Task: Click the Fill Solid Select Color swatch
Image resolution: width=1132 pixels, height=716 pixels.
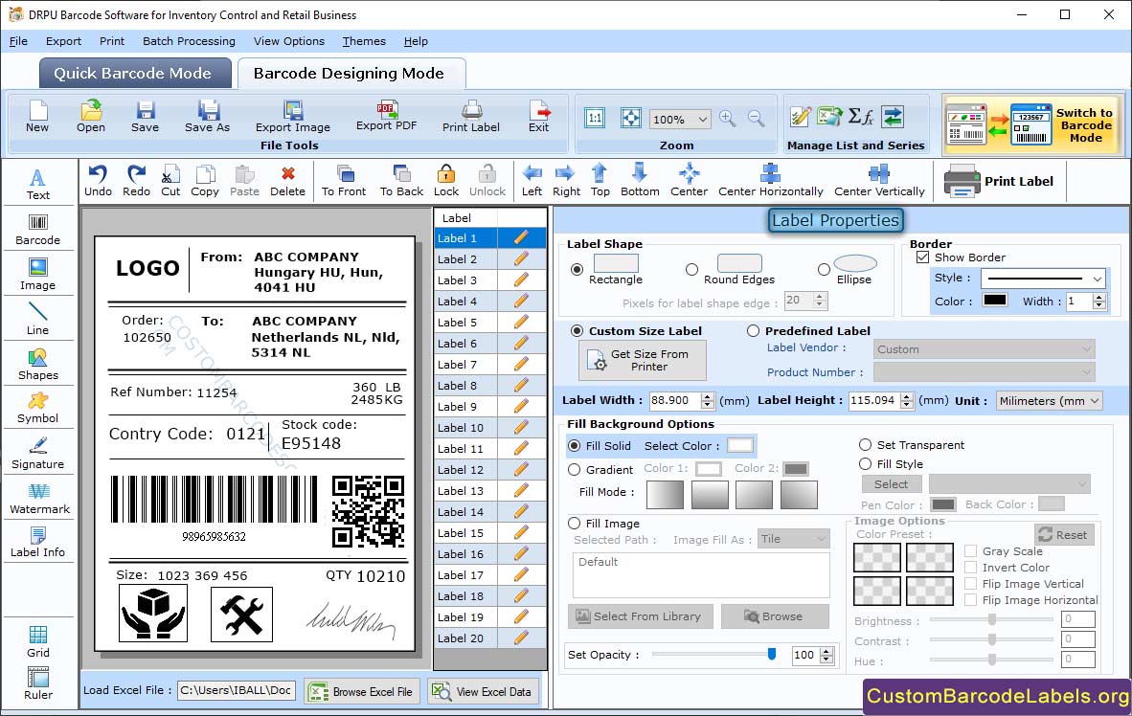Action: 740,445
